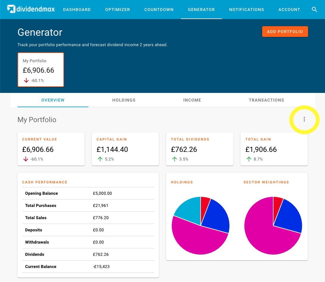Click red down arrow under Current Value
The width and height of the screenshot is (325, 282).
pyautogui.click(x=26, y=159)
